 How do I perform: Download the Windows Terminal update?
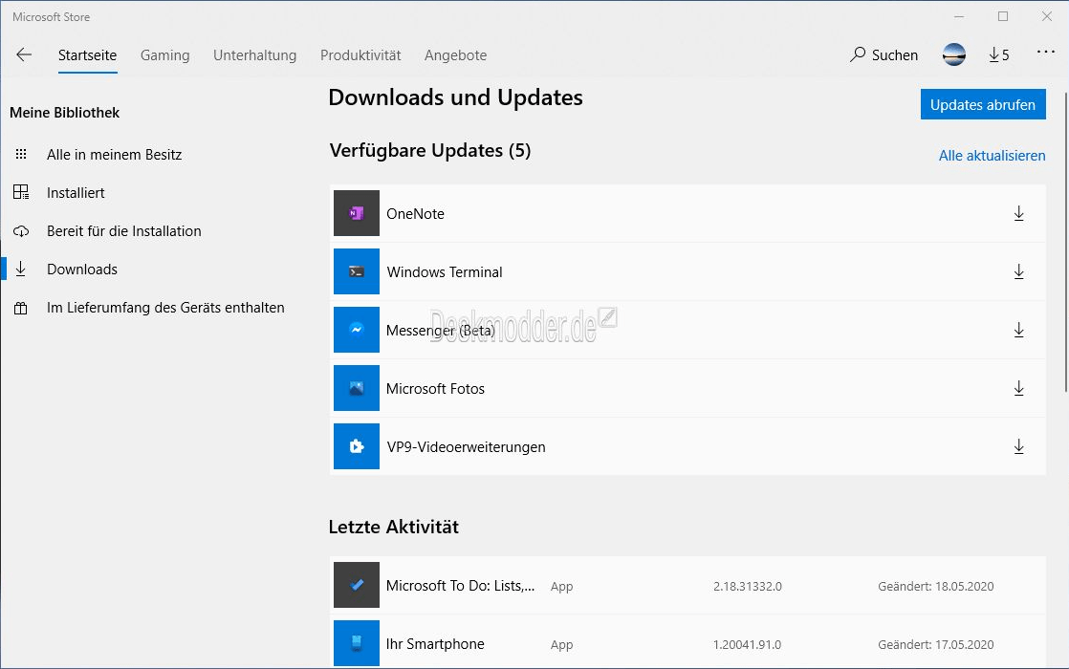1018,271
